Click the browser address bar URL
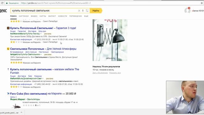 [56, 3]
